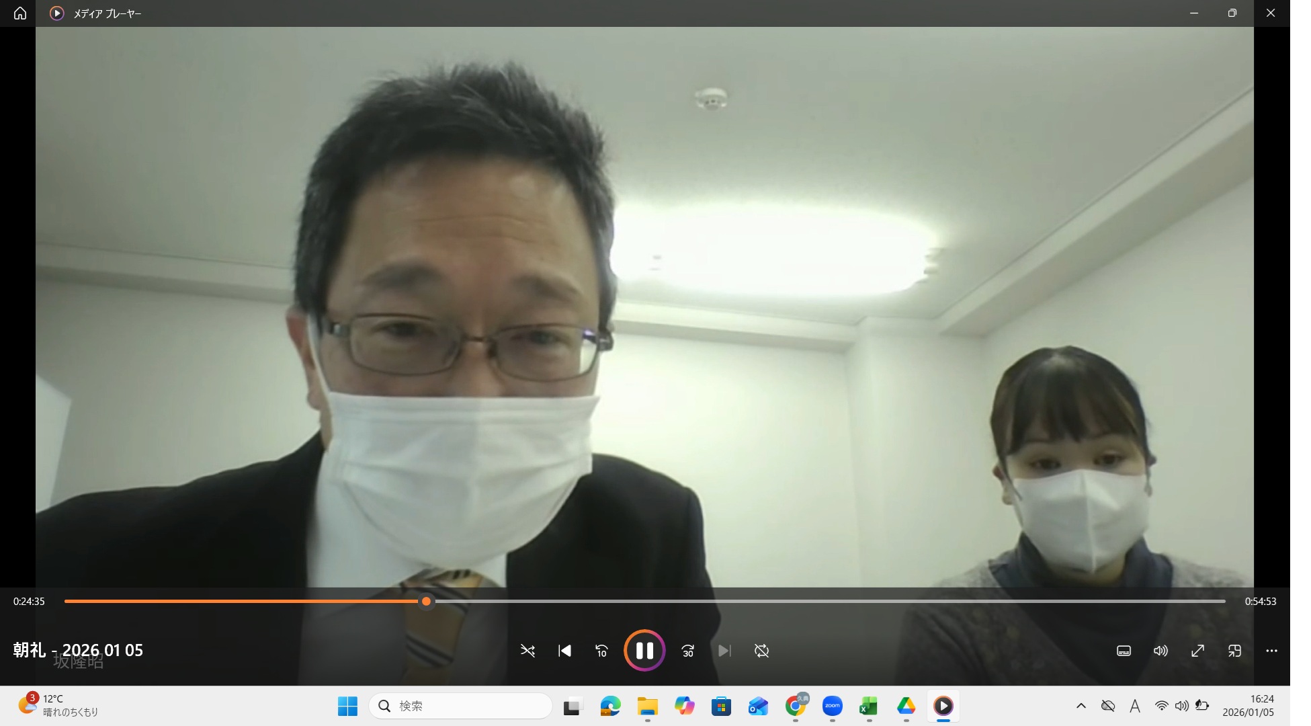Open Windows Start menu
Screen dimensions: 1311x726
347,706
